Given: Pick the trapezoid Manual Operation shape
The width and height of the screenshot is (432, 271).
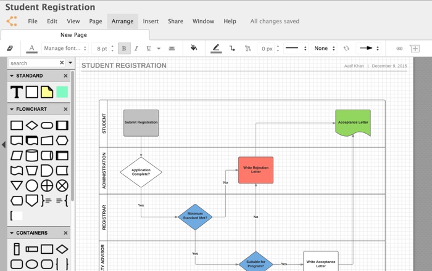Looking at the screenshot, I should point(31,171).
